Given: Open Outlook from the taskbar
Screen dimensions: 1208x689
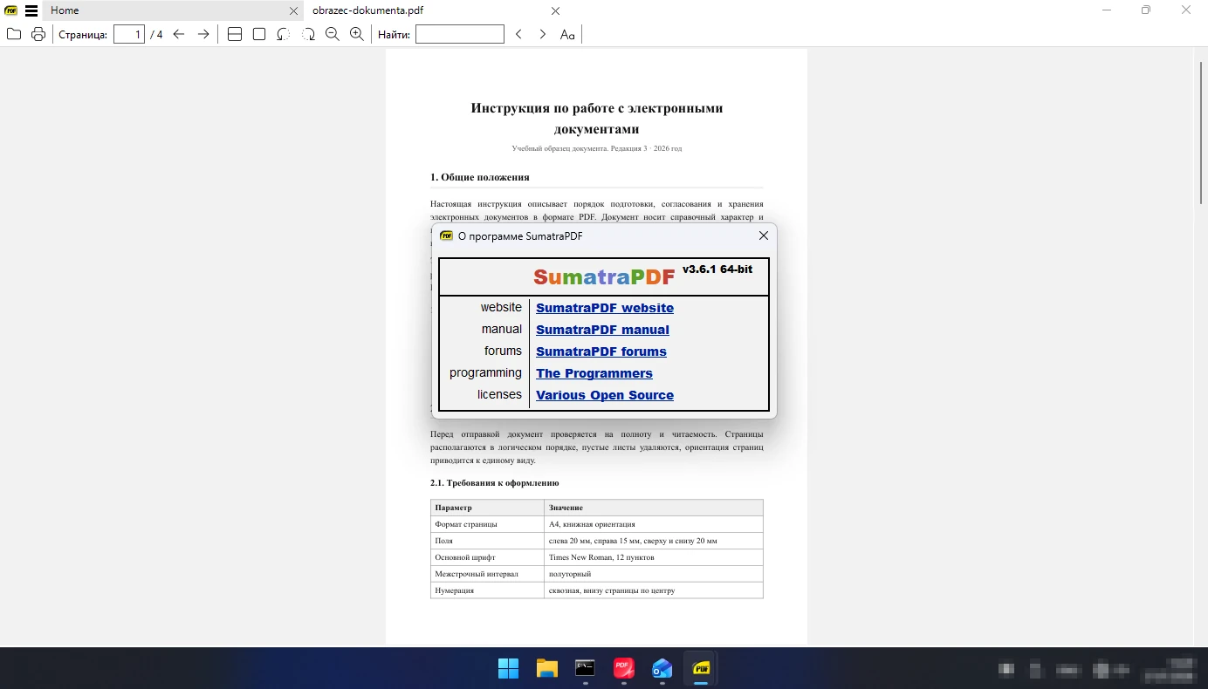Looking at the screenshot, I should pyautogui.click(x=662, y=669).
